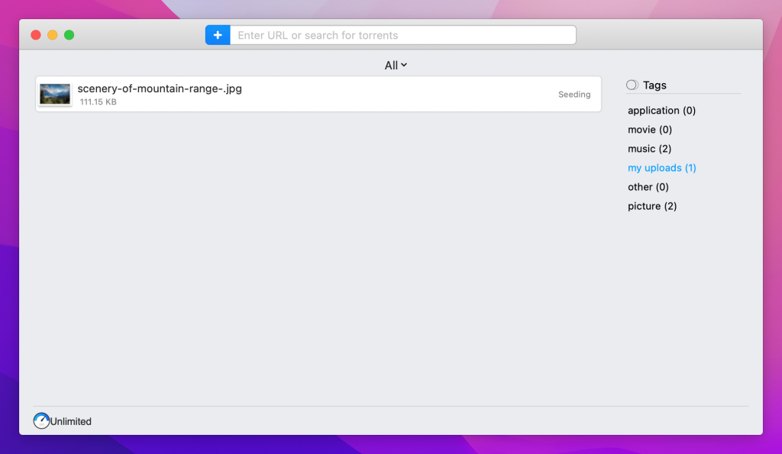The height and width of the screenshot is (454, 782).
Task: Minimize the window using the yellow button
Action: click(53, 35)
